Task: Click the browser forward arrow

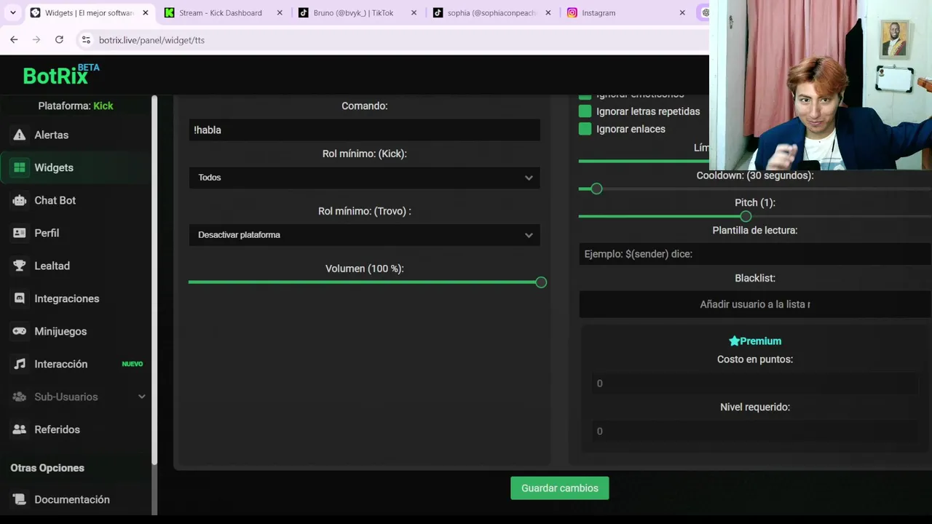Action: [36, 40]
